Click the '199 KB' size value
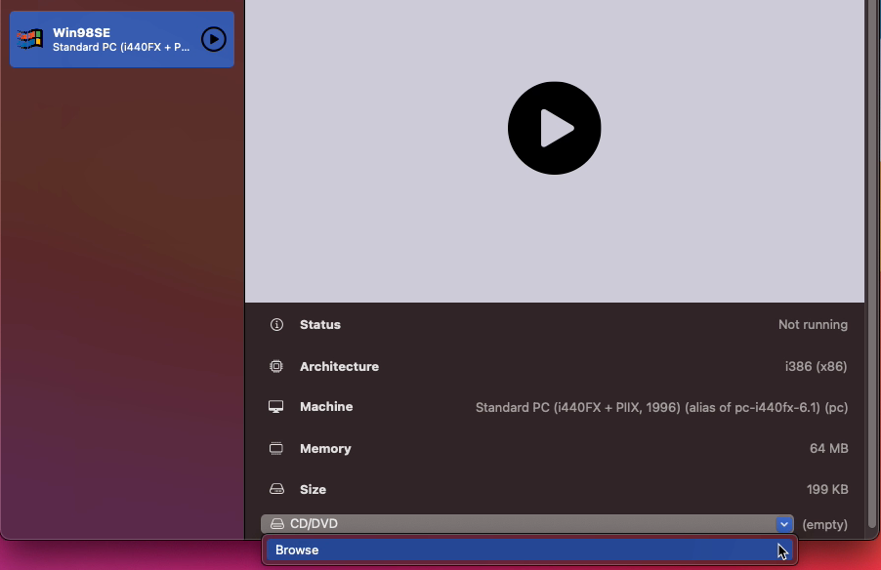The height and width of the screenshot is (570, 881). [827, 489]
